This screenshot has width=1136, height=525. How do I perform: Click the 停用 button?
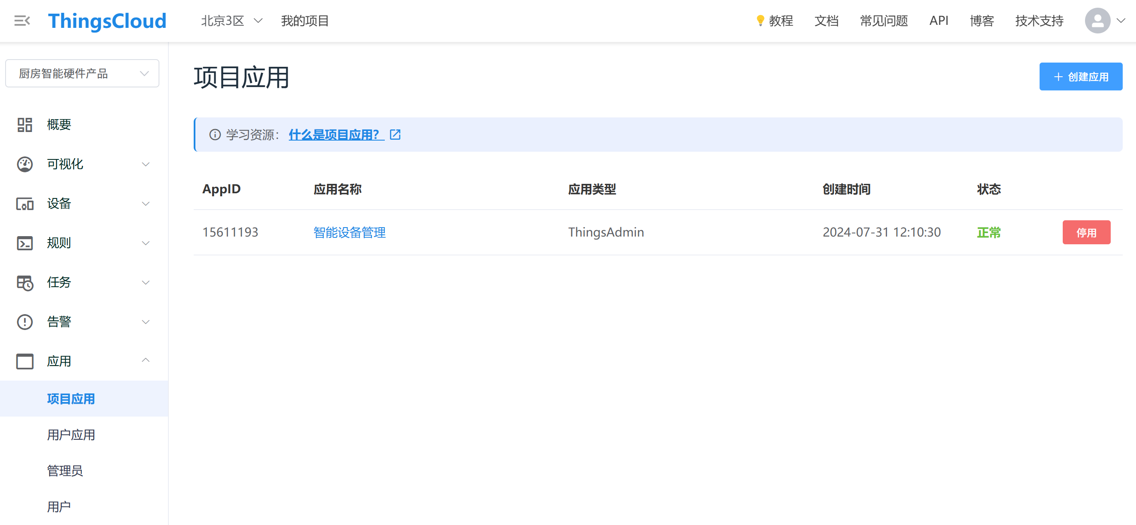click(1086, 232)
